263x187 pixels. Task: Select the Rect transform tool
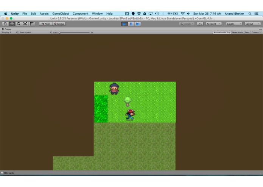click(32, 24)
